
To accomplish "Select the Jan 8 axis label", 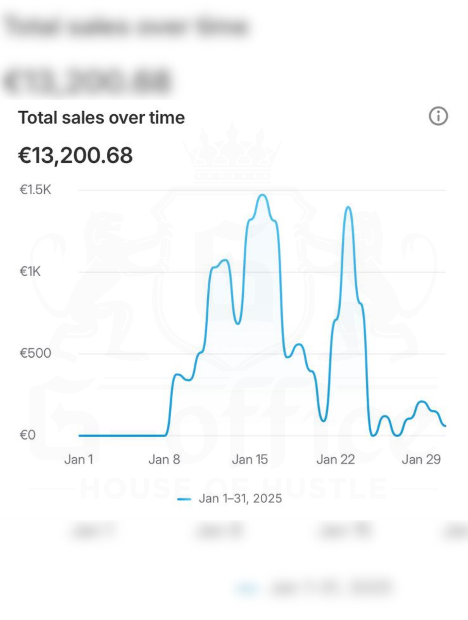I will 164,460.
